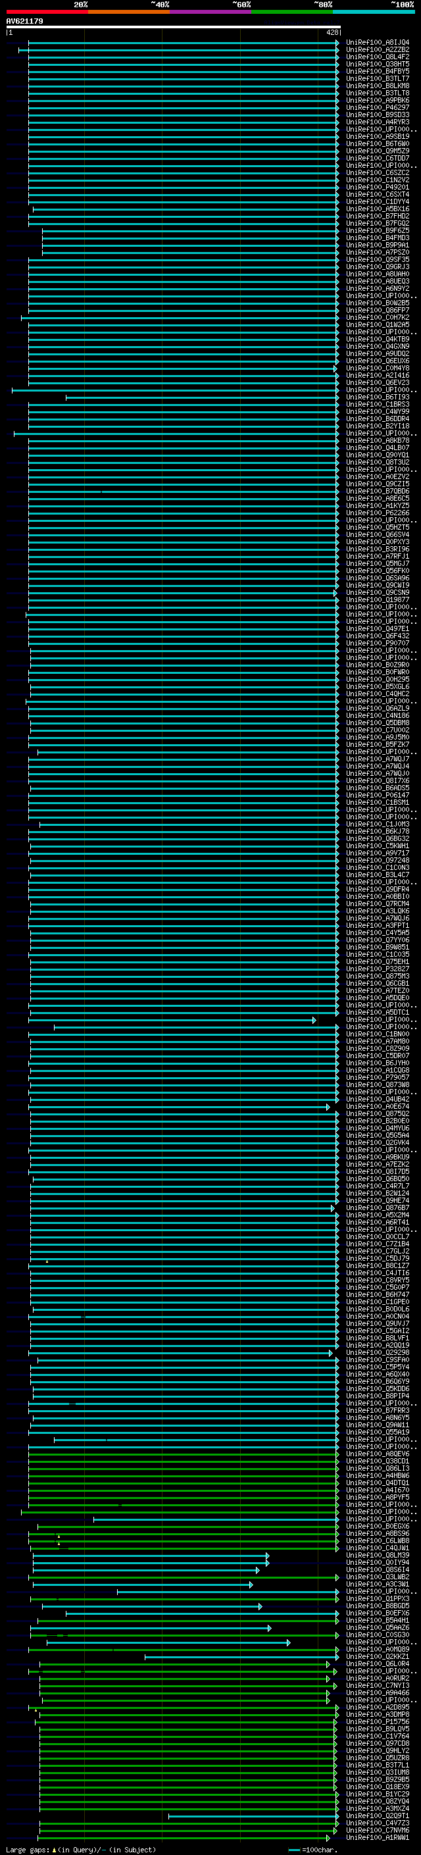Select the UniRef100_A9SB19 label

click(378, 136)
